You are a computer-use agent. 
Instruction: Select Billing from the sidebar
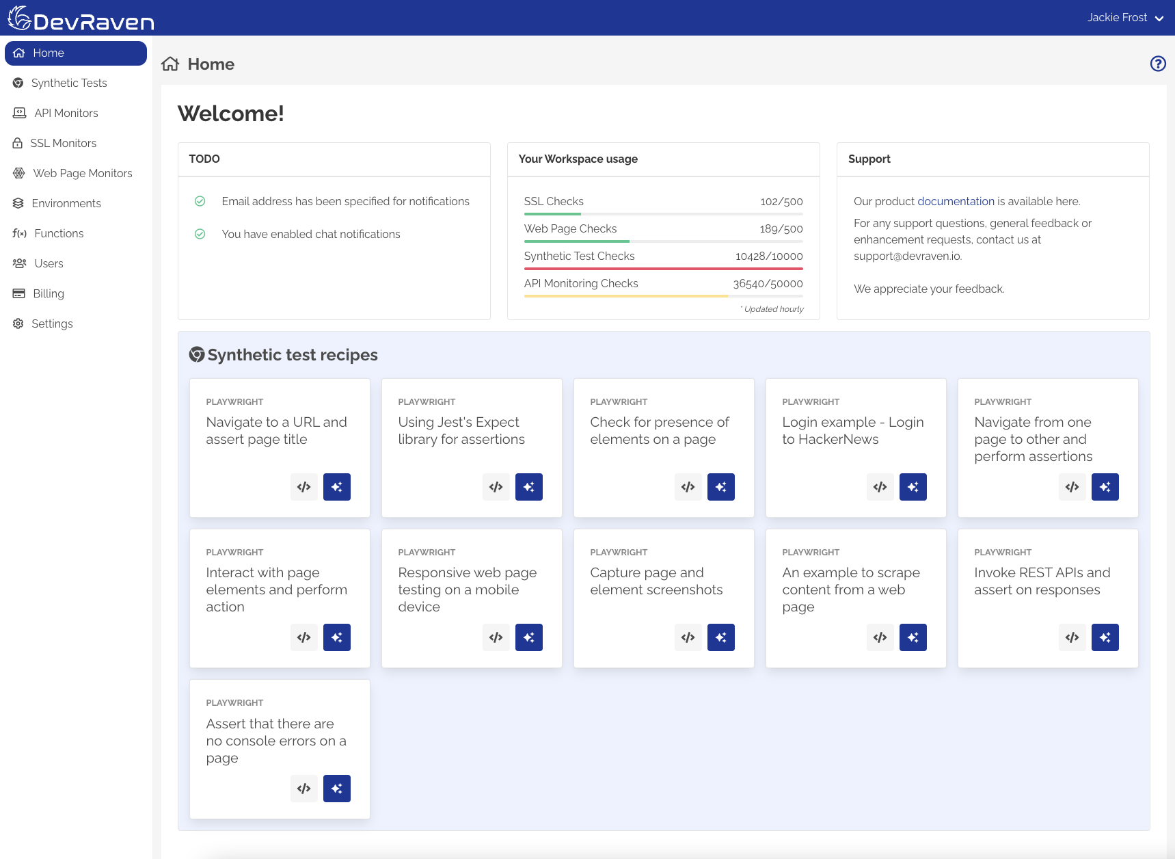pyautogui.click(x=49, y=293)
